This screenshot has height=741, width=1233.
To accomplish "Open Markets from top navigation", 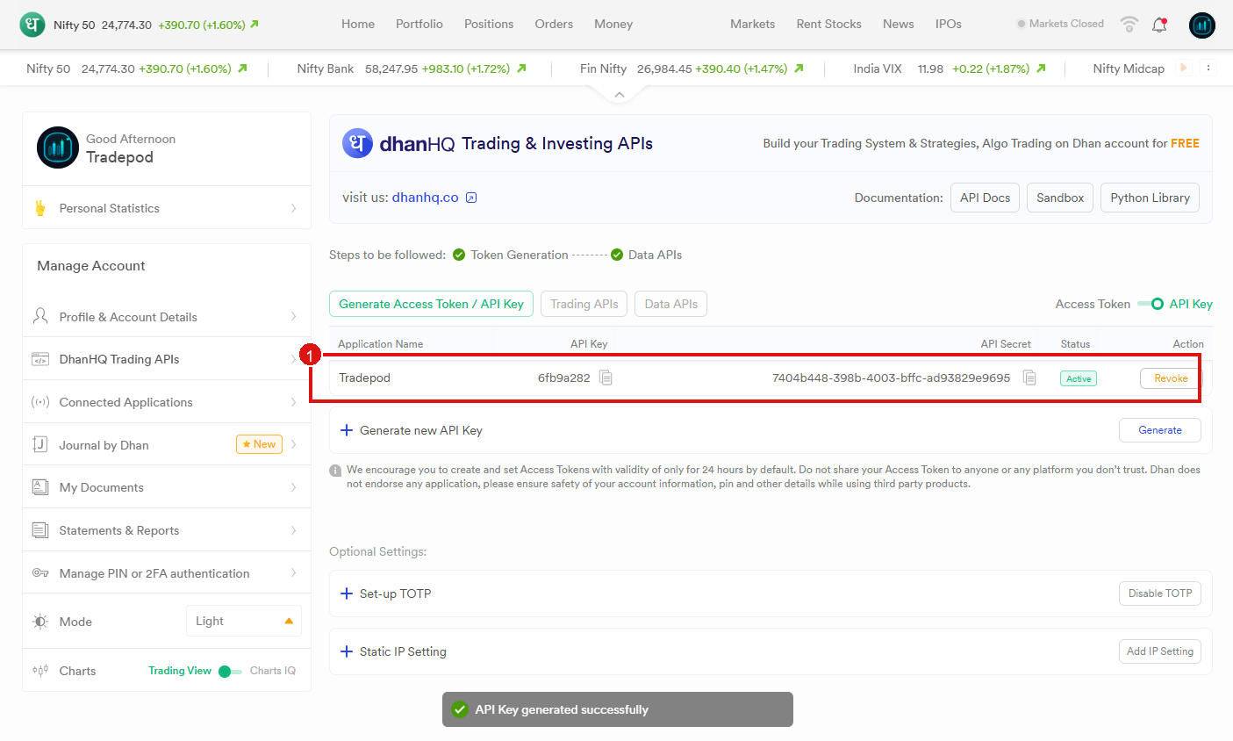I will click(753, 25).
